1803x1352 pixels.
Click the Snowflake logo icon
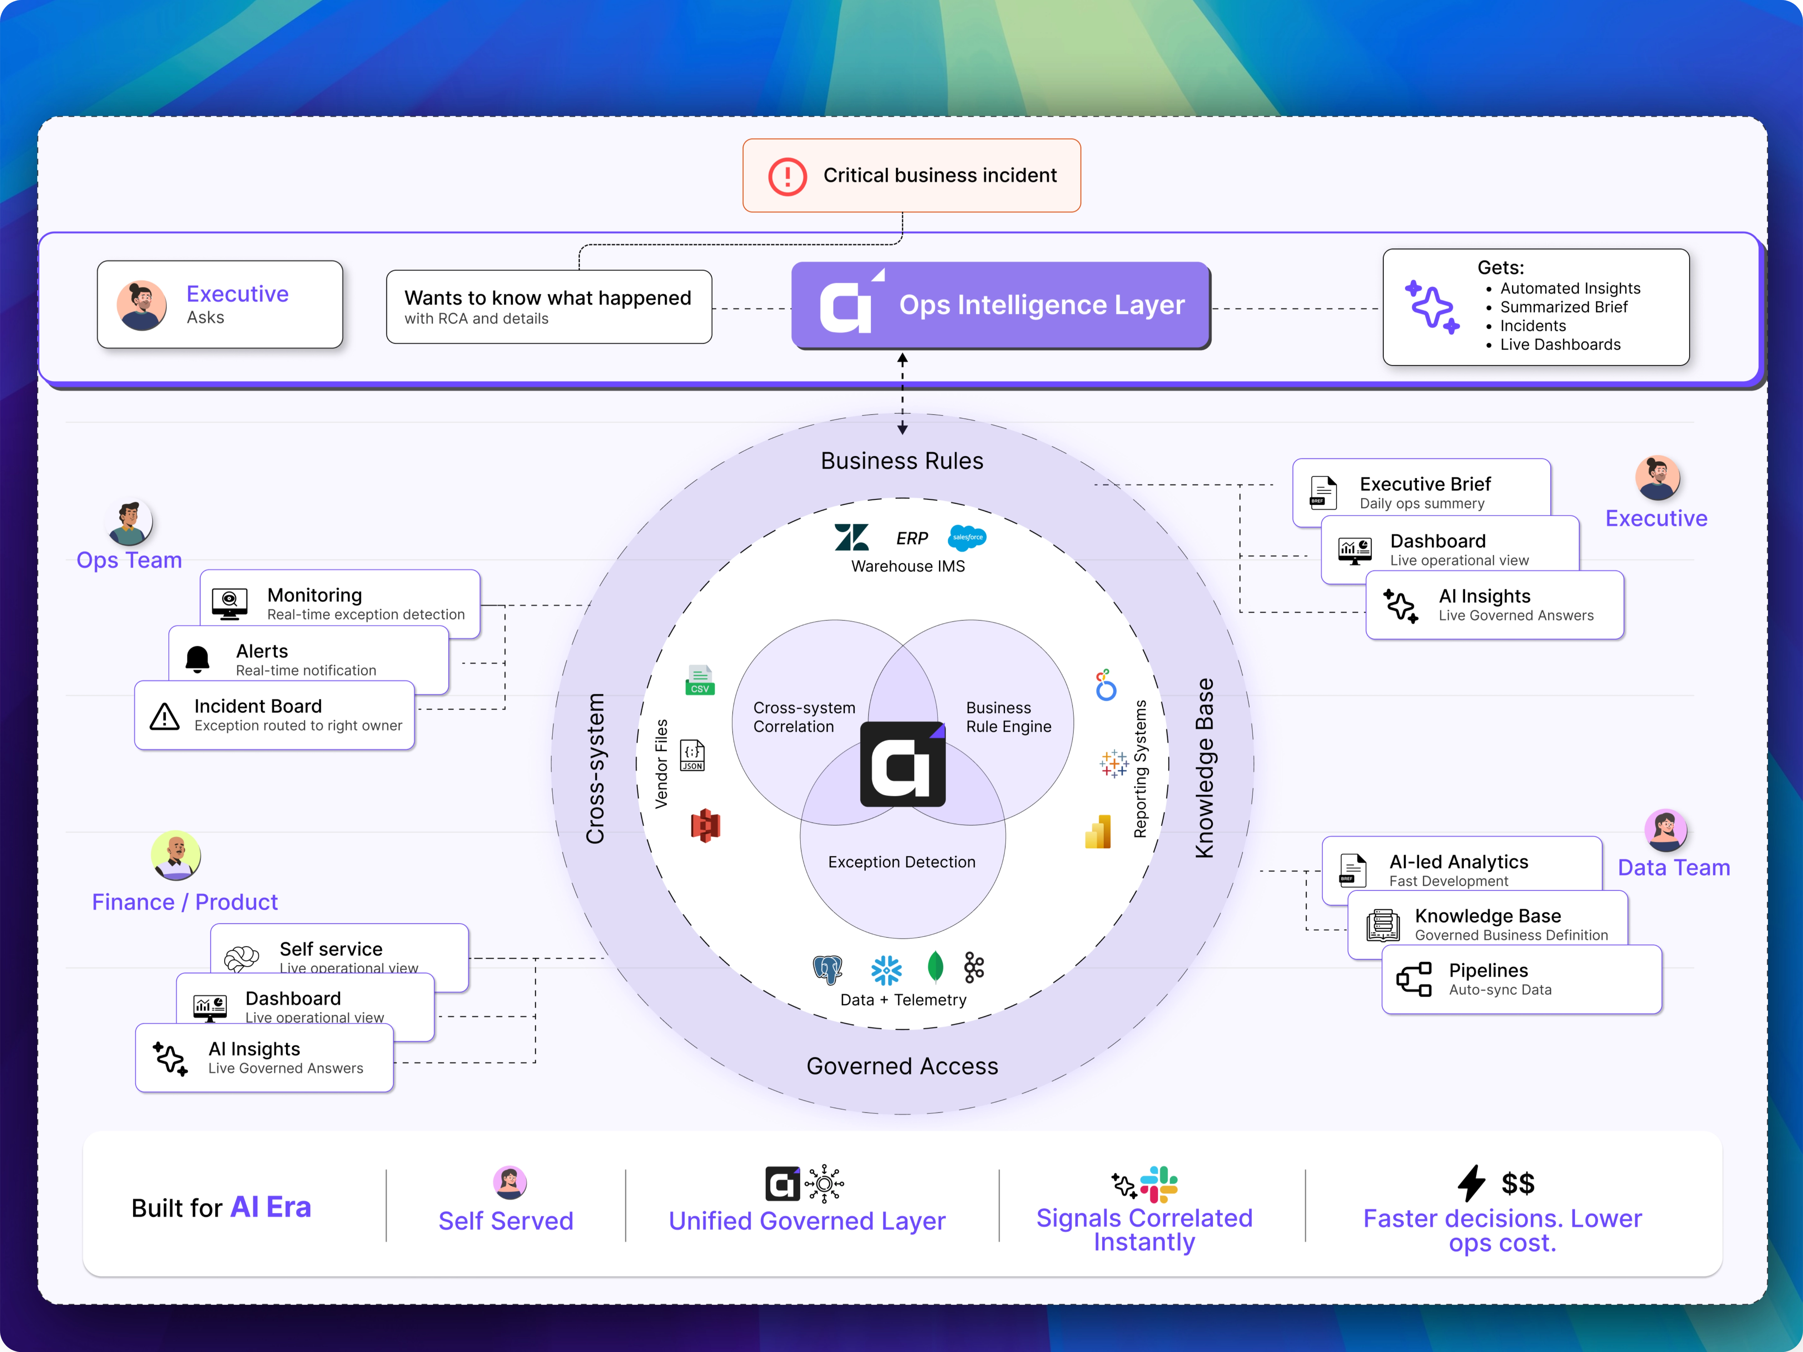(x=886, y=970)
